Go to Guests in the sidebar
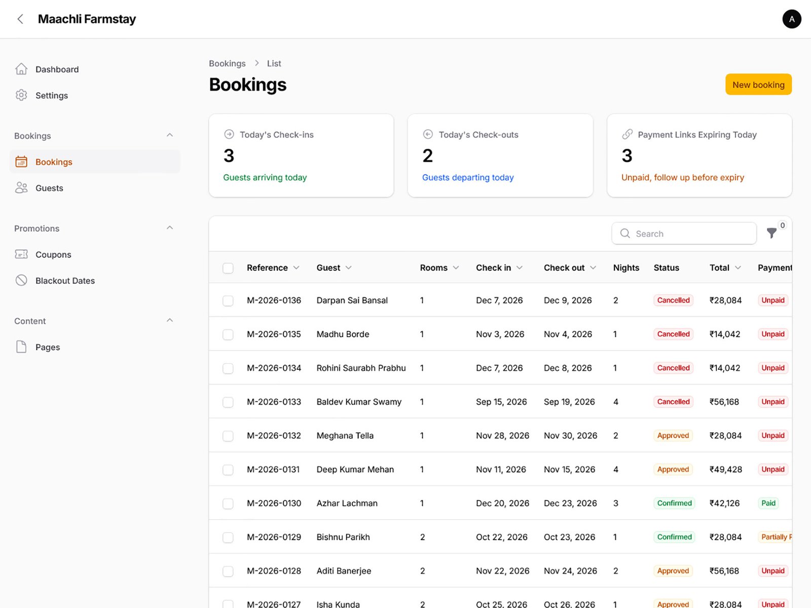 point(95,188)
